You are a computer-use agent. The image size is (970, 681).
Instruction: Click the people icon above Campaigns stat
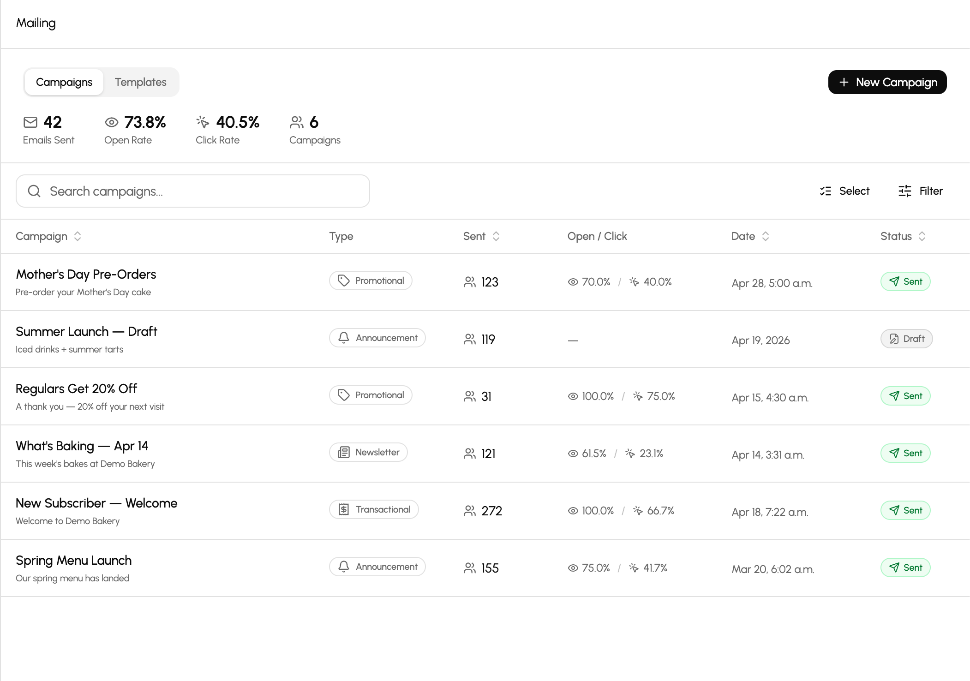pyautogui.click(x=297, y=122)
